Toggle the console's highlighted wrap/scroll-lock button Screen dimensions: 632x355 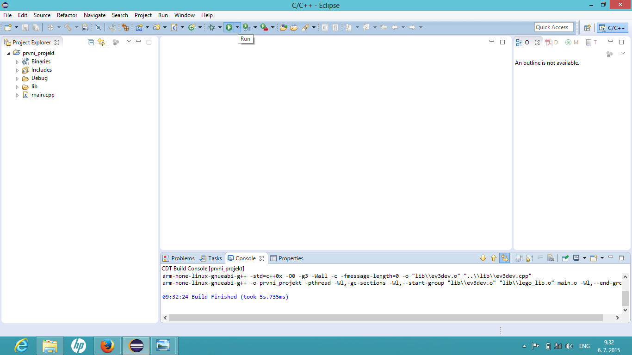click(504, 258)
